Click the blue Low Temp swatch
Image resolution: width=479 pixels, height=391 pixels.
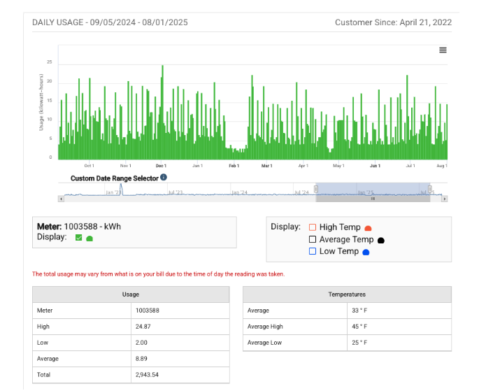(366, 253)
